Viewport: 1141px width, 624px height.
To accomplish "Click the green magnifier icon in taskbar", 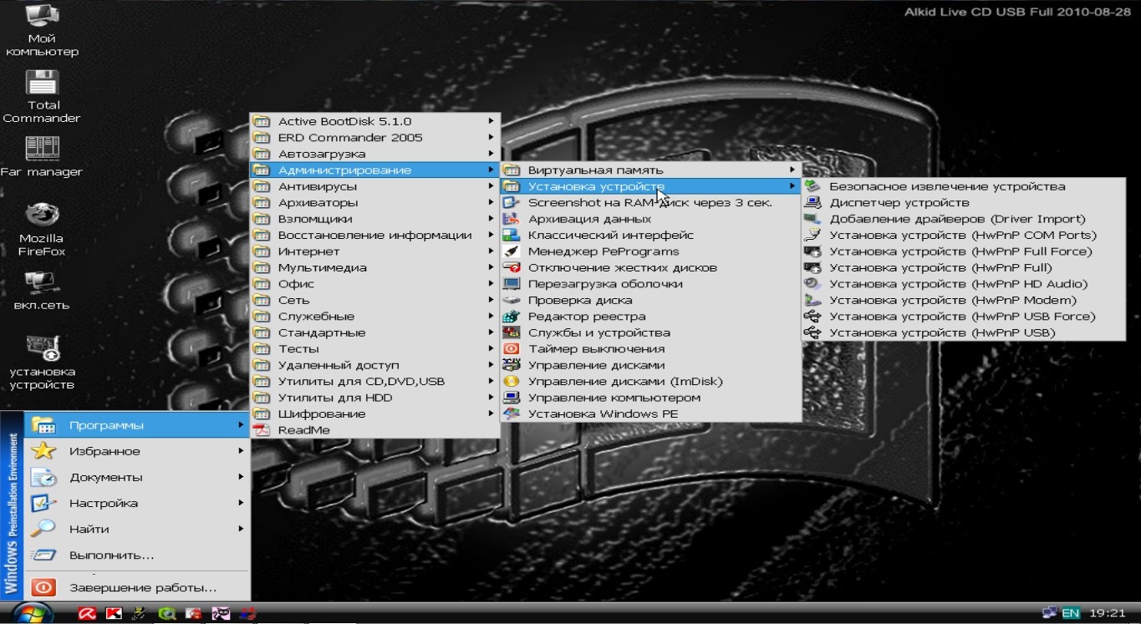I will [167, 613].
